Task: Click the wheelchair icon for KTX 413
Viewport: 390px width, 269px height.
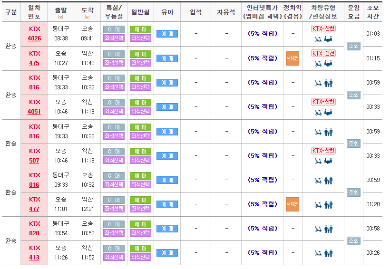Action: [x=319, y=253]
